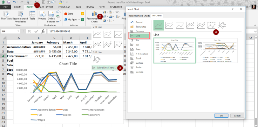Choose 3-D Line chart in dropdown gallery
Image resolution: width=258 pixels, height=127 pixels.
97,59
